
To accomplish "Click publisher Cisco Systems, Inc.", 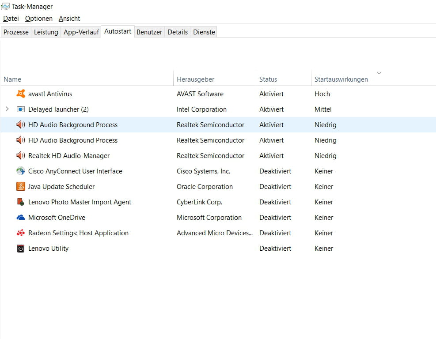I will [x=203, y=171].
